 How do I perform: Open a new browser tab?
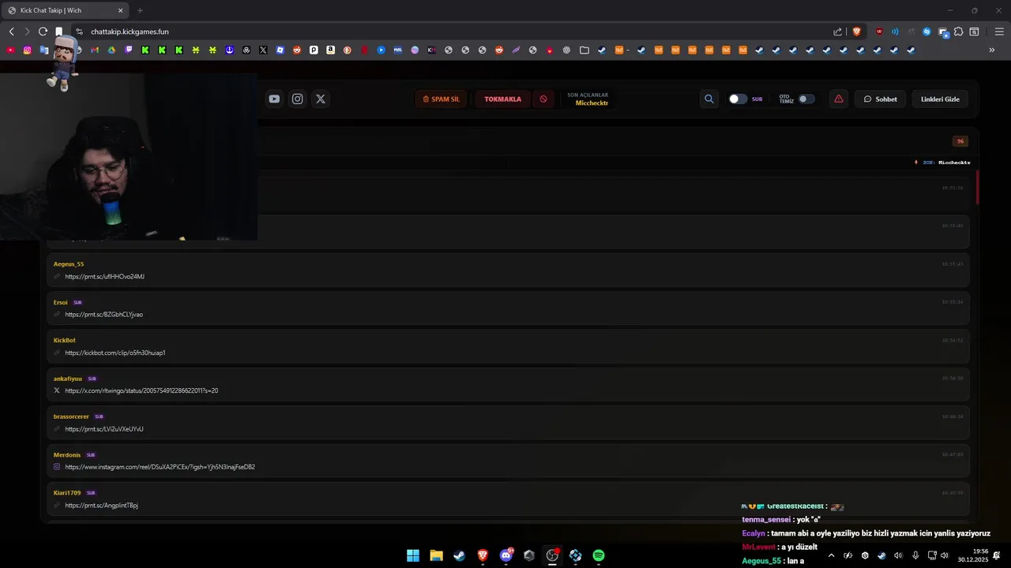140,10
